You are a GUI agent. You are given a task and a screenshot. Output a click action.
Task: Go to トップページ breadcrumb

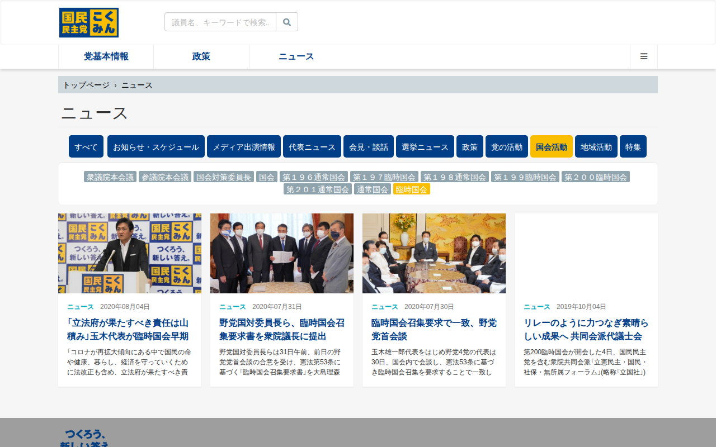[x=86, y=85]
